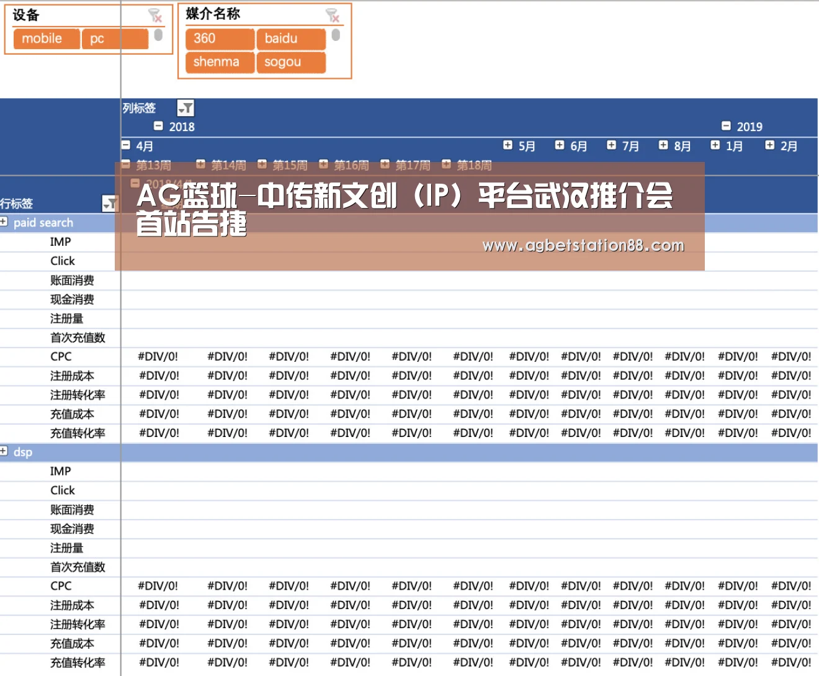Collapse the 4月 month group

pos(126,145)
